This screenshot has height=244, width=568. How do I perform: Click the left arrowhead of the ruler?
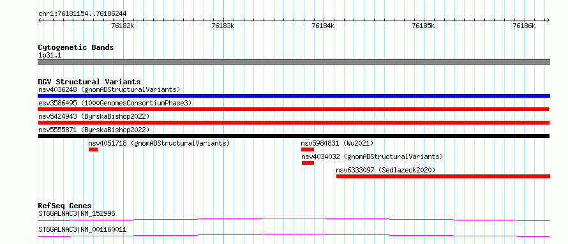tap(40, 20)
